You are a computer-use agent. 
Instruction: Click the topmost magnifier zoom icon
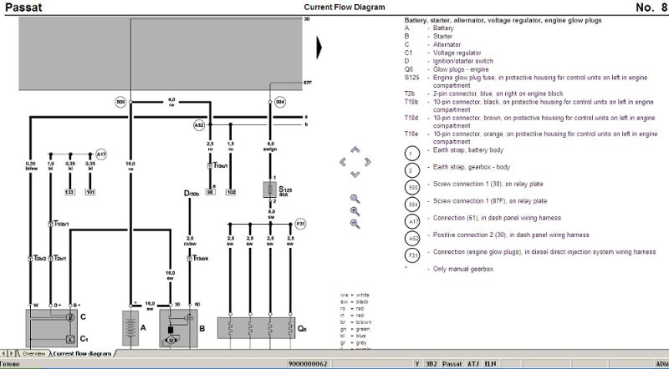click(355, 199)
